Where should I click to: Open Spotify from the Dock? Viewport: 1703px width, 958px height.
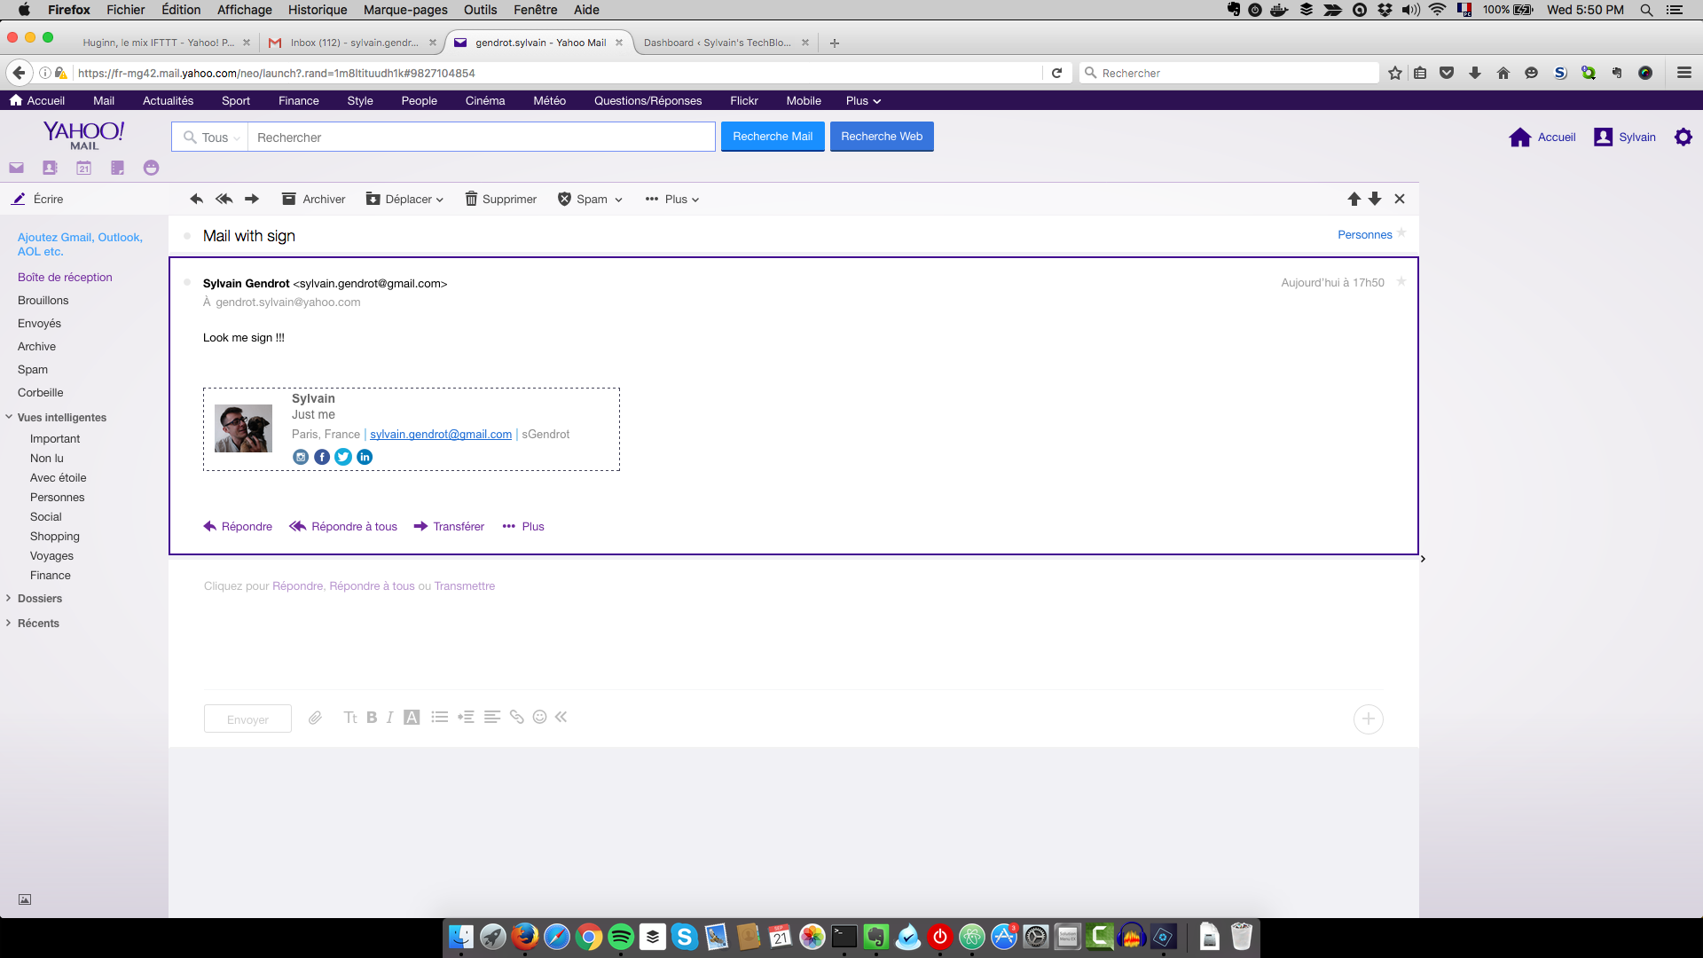point(621,937)
